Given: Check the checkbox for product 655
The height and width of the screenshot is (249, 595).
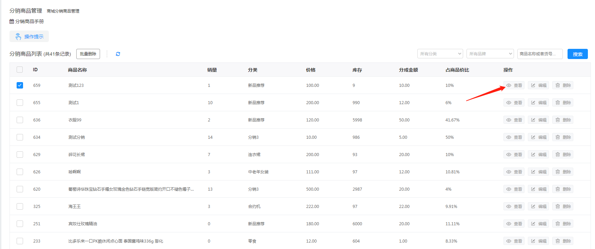Looking at the screenshot, I should pos(20,102).
